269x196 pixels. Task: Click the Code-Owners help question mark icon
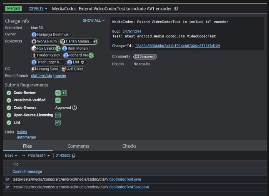click(75, 108)
